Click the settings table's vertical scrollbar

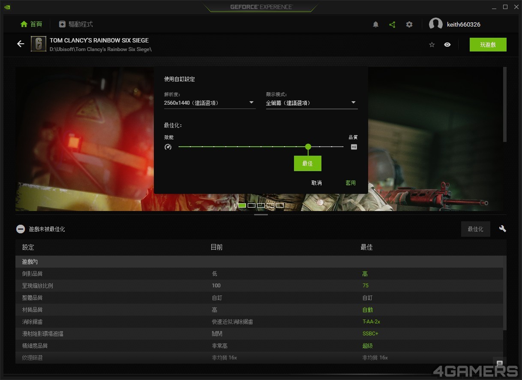point(505,293)
